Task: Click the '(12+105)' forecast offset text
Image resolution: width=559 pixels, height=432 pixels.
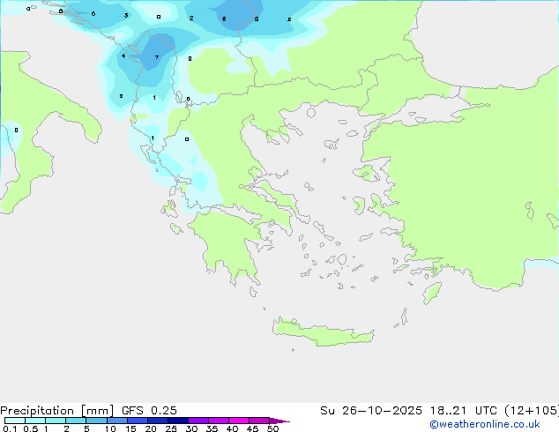Action: [x=532, y=411]
